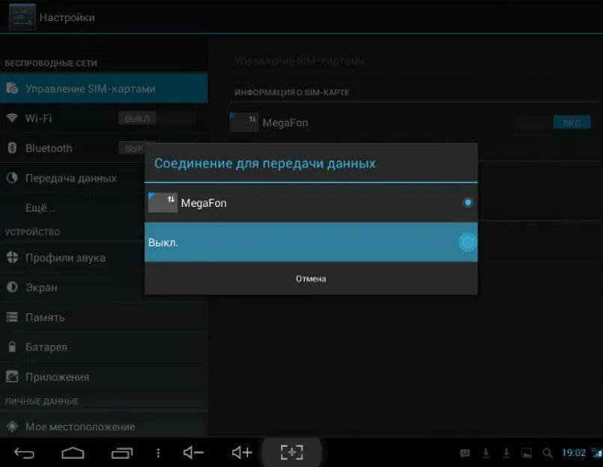Tap the Recent apps button
This screenshot has width=603, height=467.
click(122, 454)
